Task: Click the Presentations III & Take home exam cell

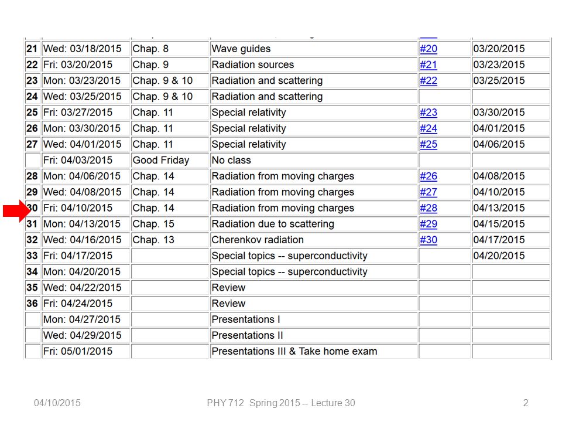Action: (x=314, y=351)
